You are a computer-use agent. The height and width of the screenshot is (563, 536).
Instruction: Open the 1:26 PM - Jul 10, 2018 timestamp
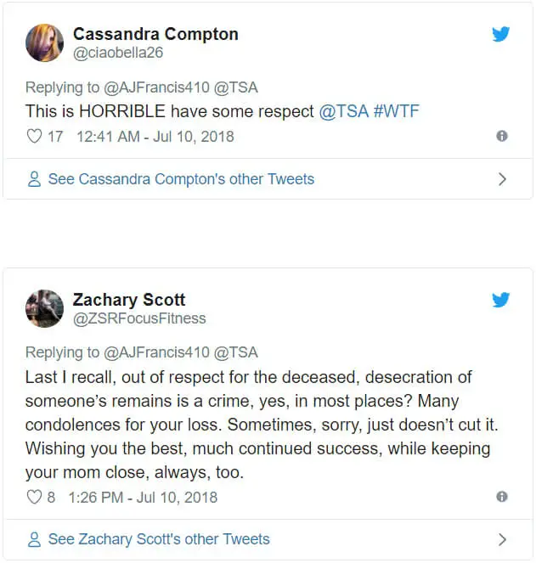143,498
